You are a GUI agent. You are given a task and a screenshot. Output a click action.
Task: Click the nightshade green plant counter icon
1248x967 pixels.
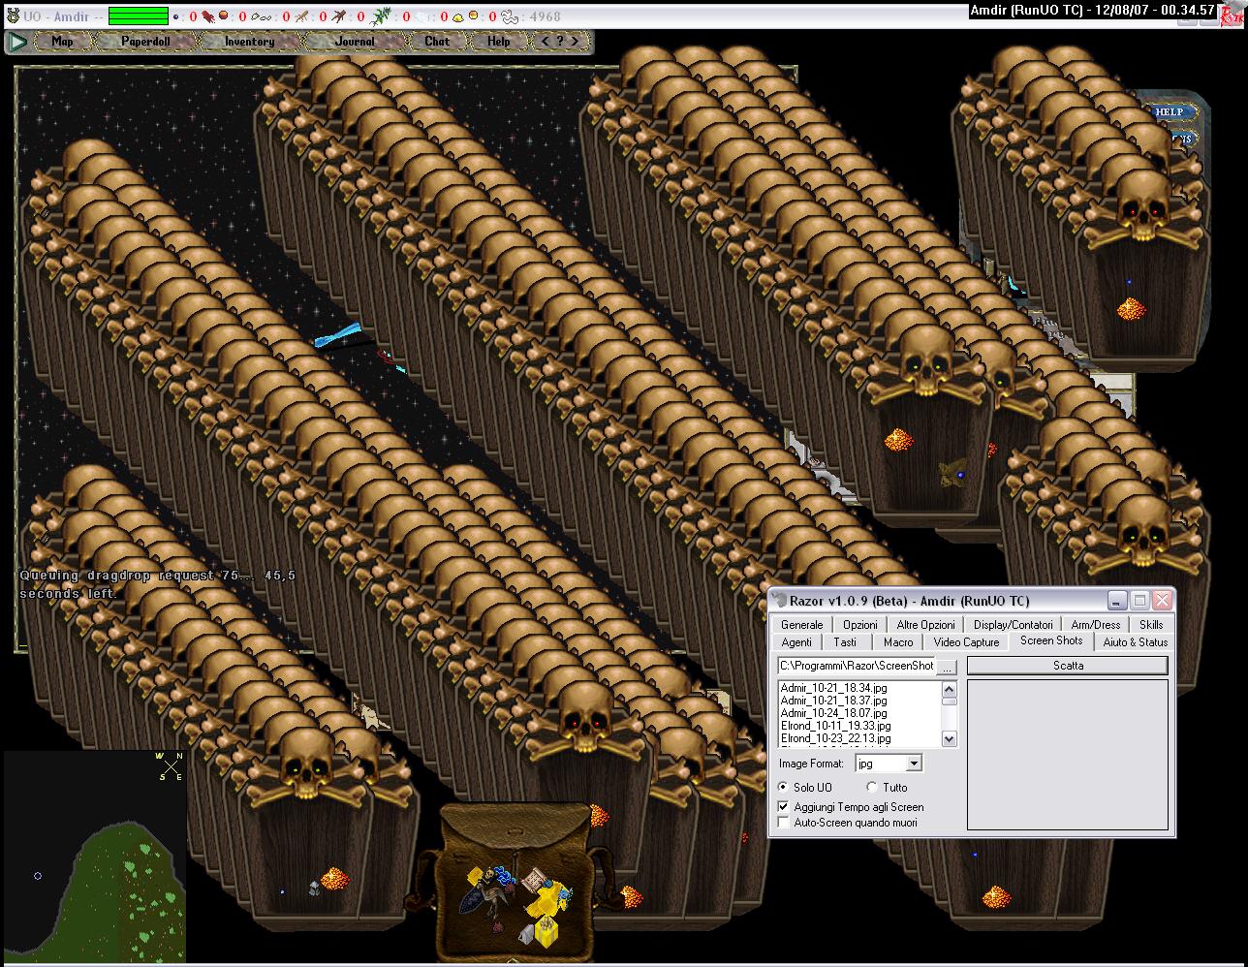click(x=382, y=16)
